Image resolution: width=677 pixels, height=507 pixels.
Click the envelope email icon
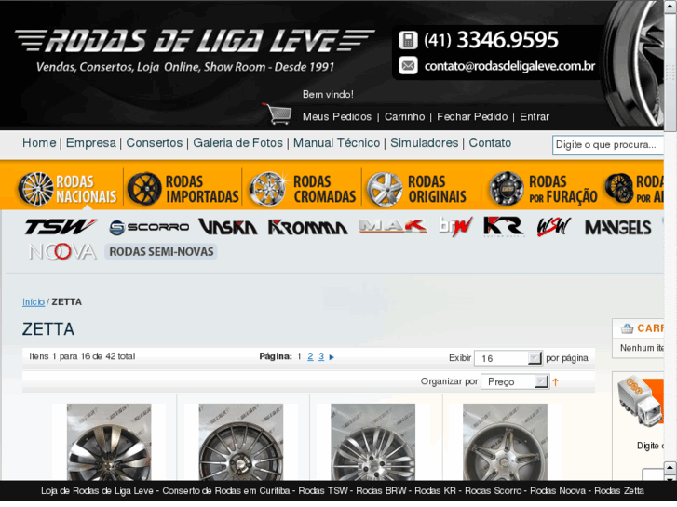[x=408, y=66]
